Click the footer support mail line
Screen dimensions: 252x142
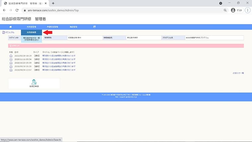pyautogui.click(x=126, y=97)
